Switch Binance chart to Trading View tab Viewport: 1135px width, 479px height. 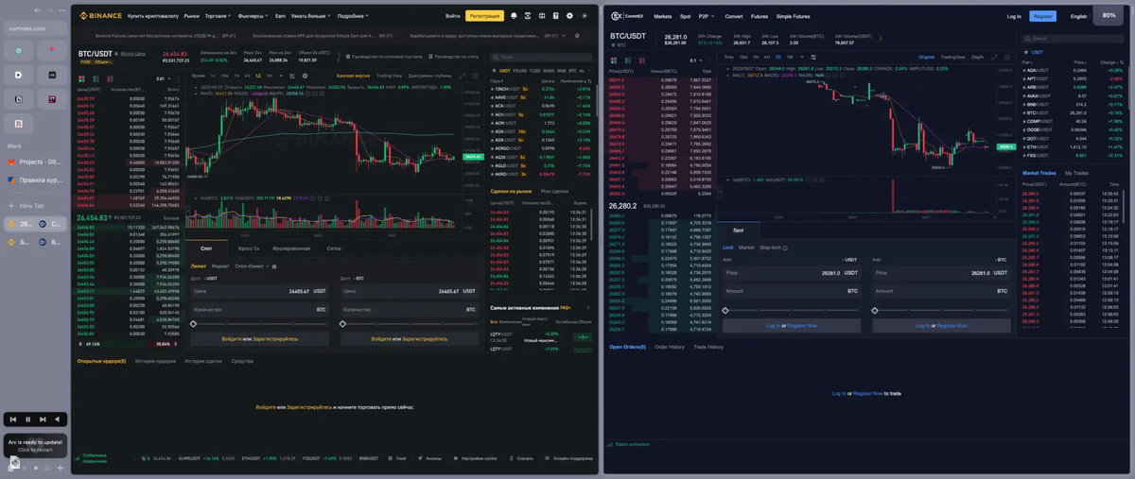[389, 76]
